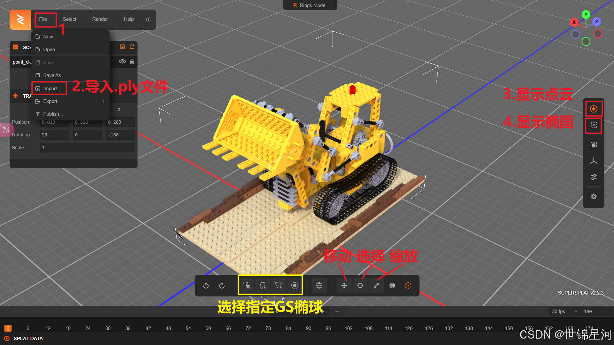The height and width of the screenshot is (345, 614).
Task: Click the translate floating badge on left edge
Action: [6, 130]
